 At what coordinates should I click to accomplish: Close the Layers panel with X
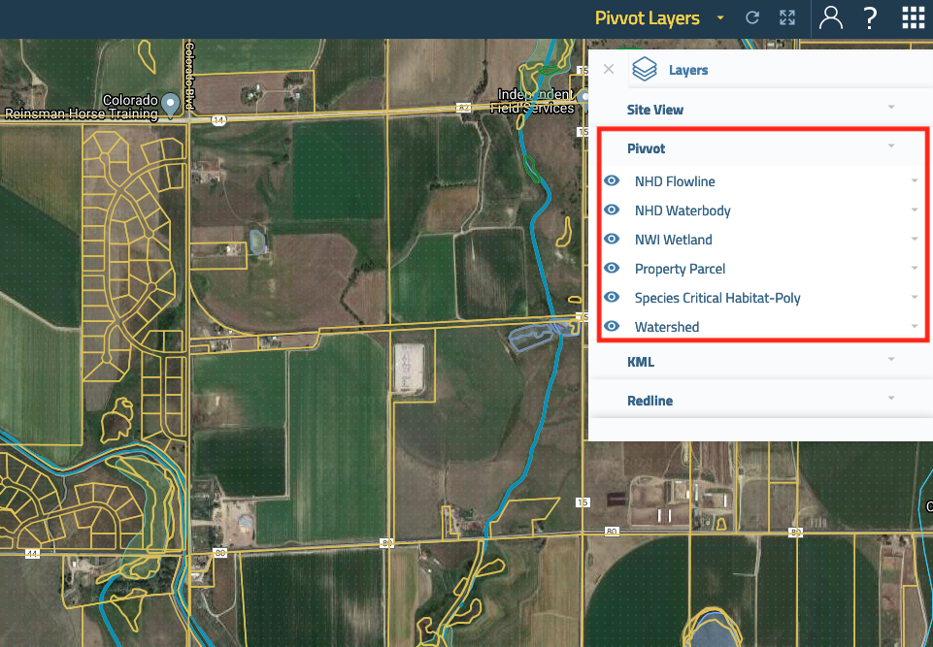pyautogui.click(x=609, y=69)
